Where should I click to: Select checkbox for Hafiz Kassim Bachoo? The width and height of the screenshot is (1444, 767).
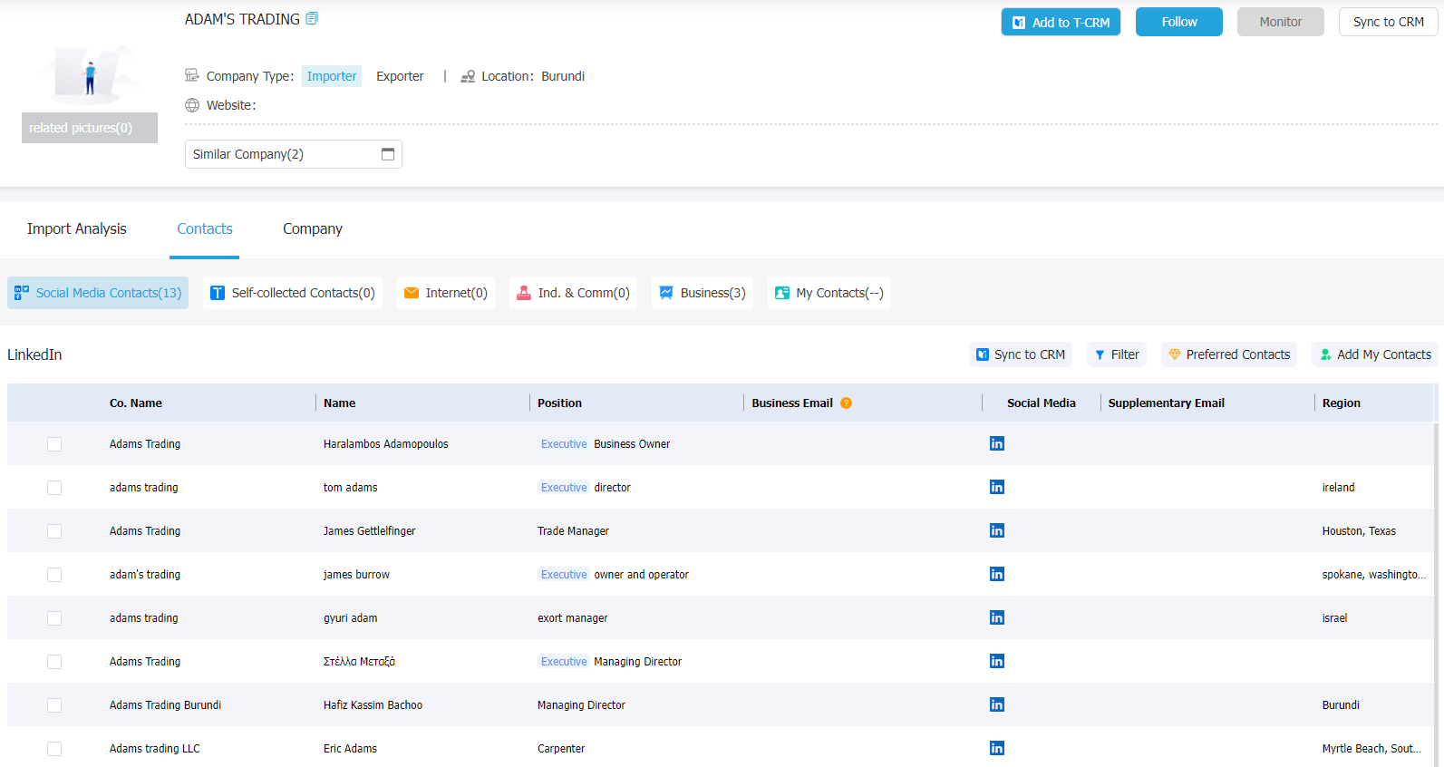(x=54, y=705)
